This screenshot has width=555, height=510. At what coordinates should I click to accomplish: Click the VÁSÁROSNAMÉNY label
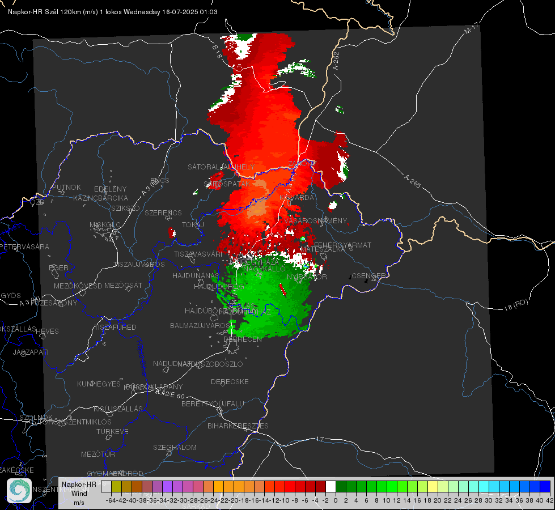click(316, 221)
